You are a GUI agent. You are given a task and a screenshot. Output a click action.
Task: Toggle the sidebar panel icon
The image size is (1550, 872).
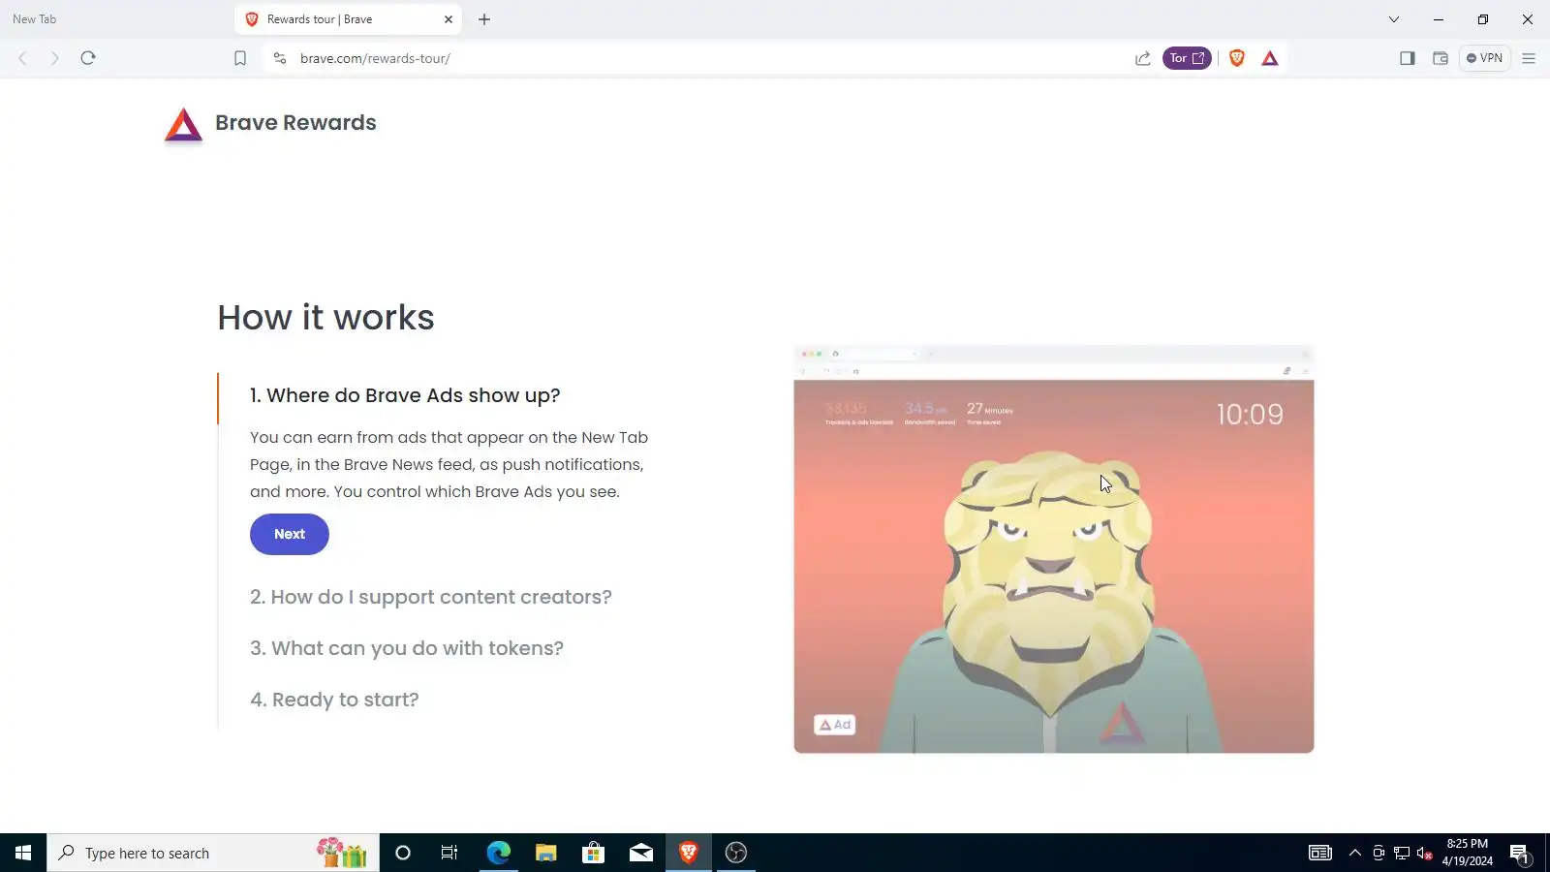1408,58
